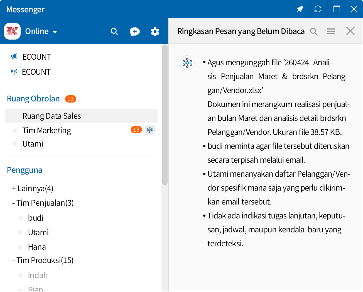Viewport: 363px width, 292px height.
Task: Close the Ringkasan Pesan panel
Action: (350, 31)
